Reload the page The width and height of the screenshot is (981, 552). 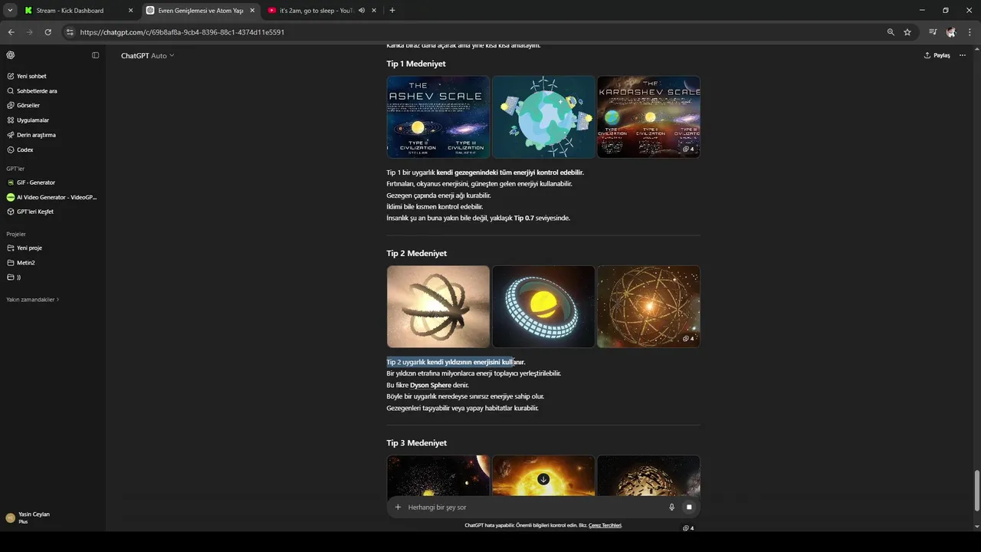[48, 32]
